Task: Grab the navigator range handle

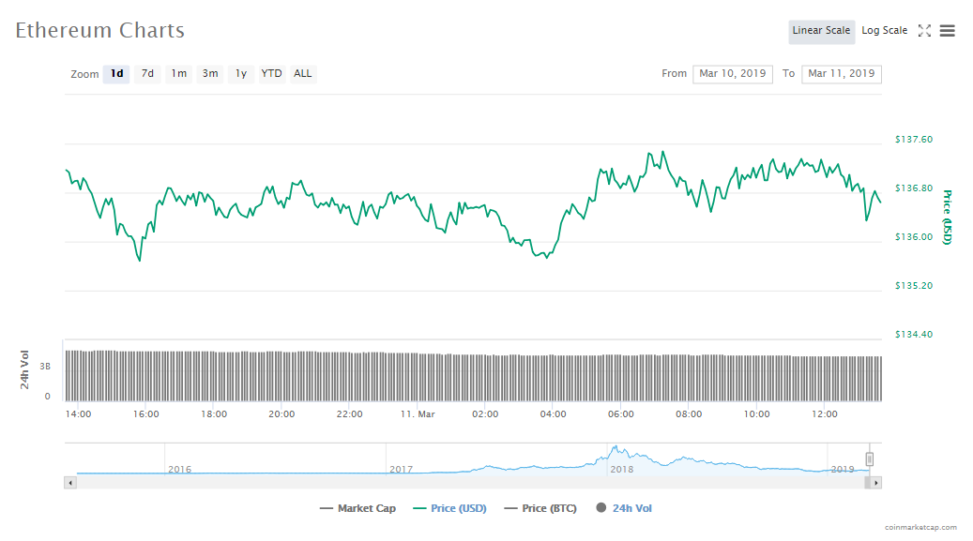Action: click(870, 458)
